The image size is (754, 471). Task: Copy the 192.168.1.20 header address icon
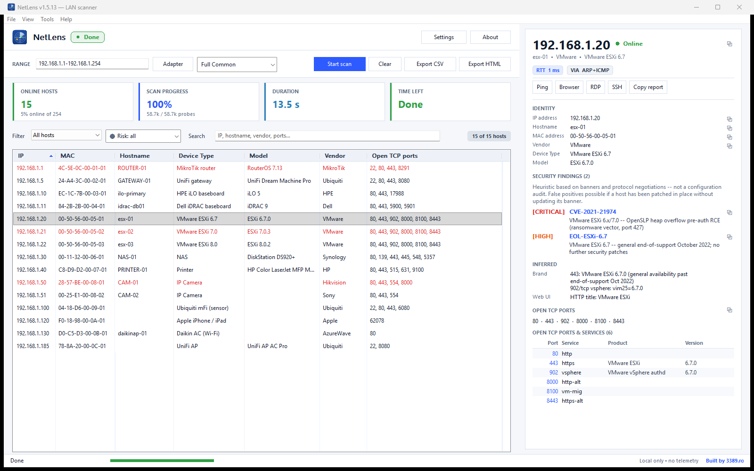point(729,44)
